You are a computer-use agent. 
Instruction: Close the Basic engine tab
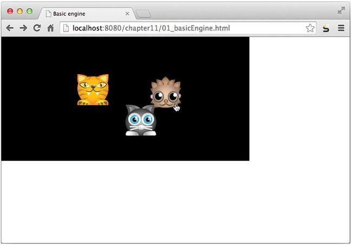coord(127,14)
